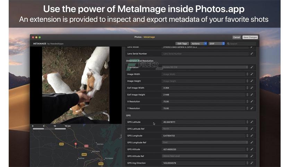
Task: Click the GPS Altitude value 427.4930233
Action: (170, 149)
